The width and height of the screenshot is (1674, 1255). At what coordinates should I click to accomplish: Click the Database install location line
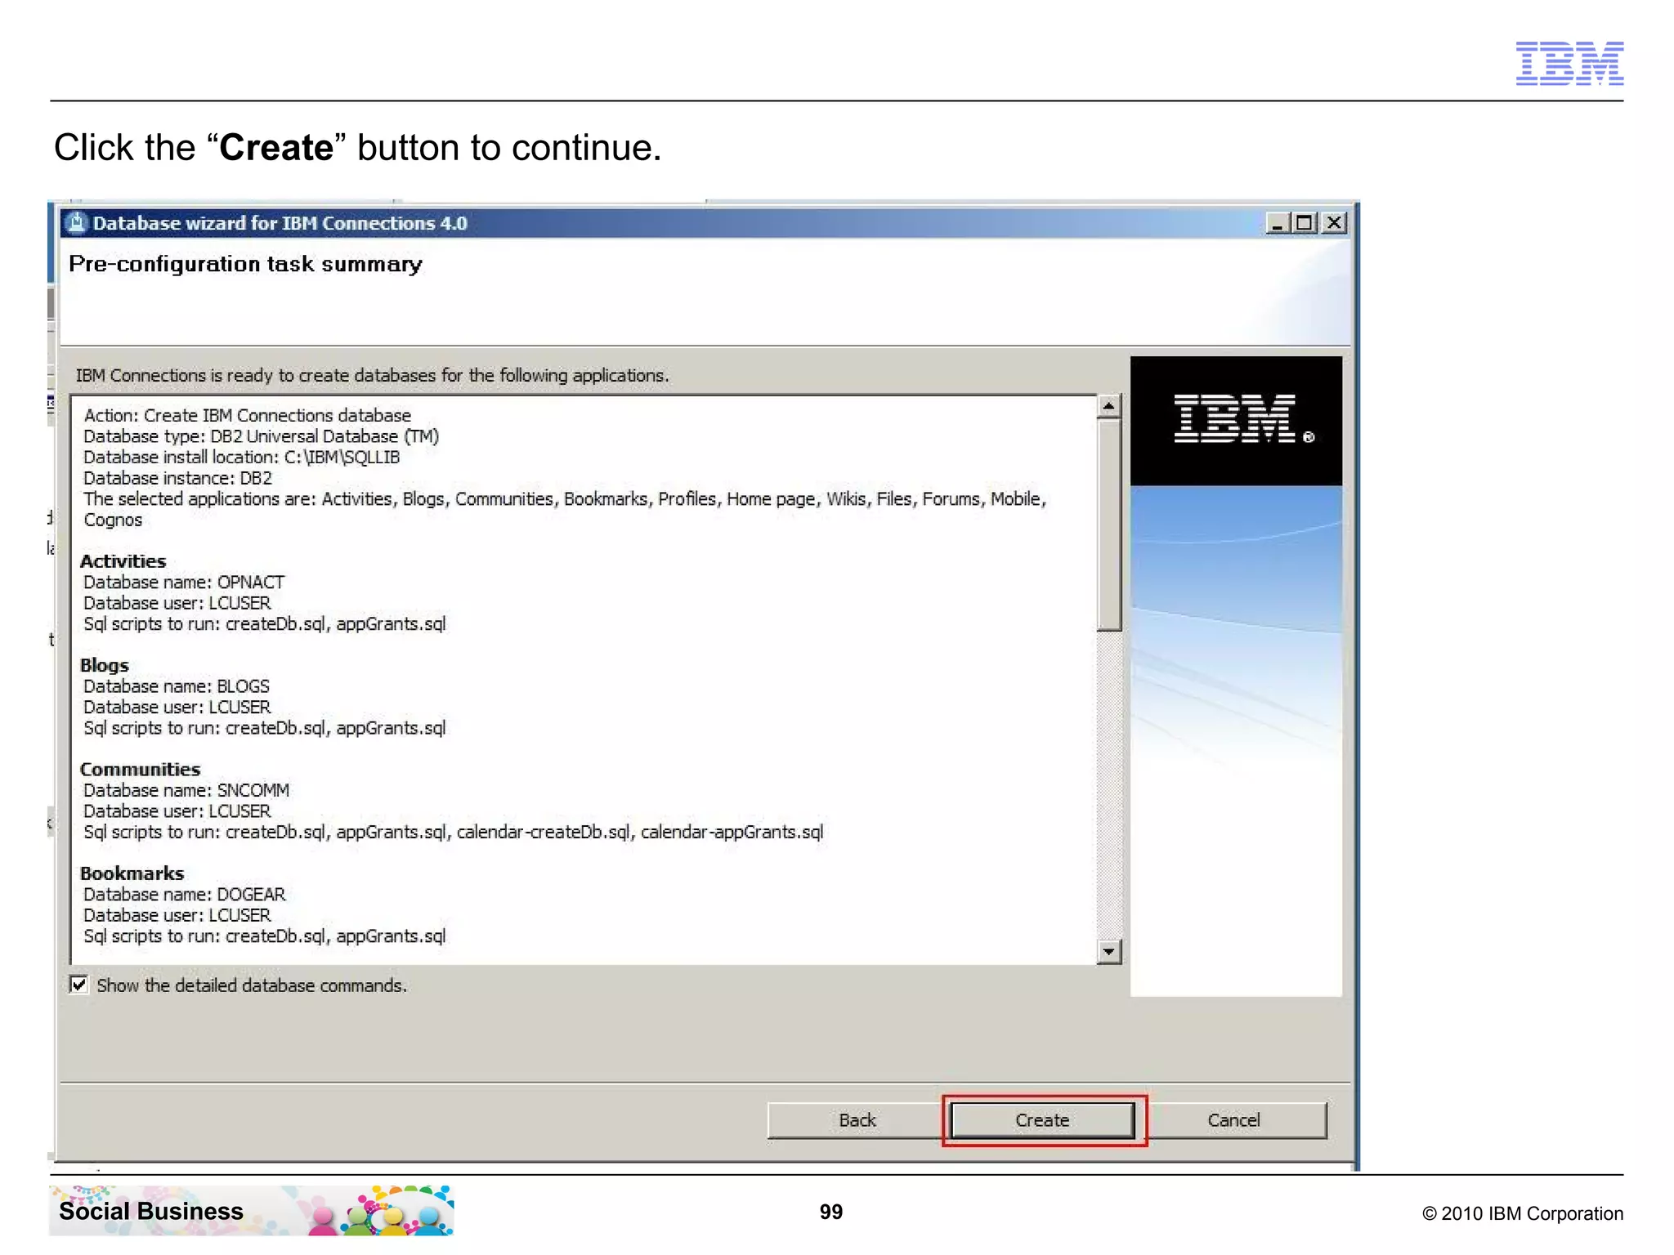point(242,457)
